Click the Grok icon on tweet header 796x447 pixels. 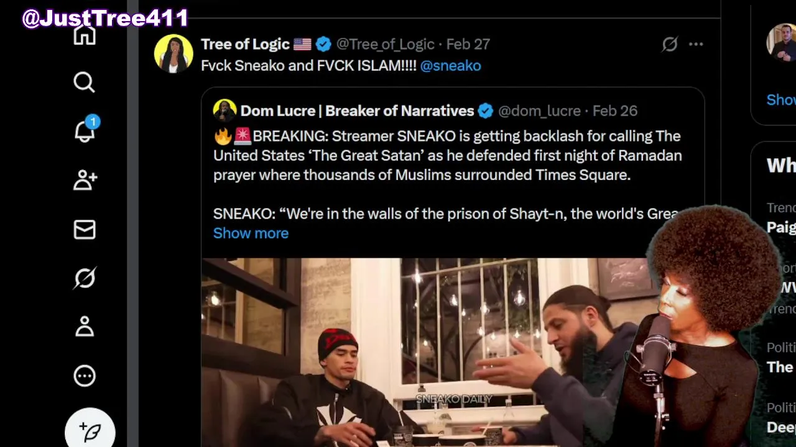[x=669, y=44]
